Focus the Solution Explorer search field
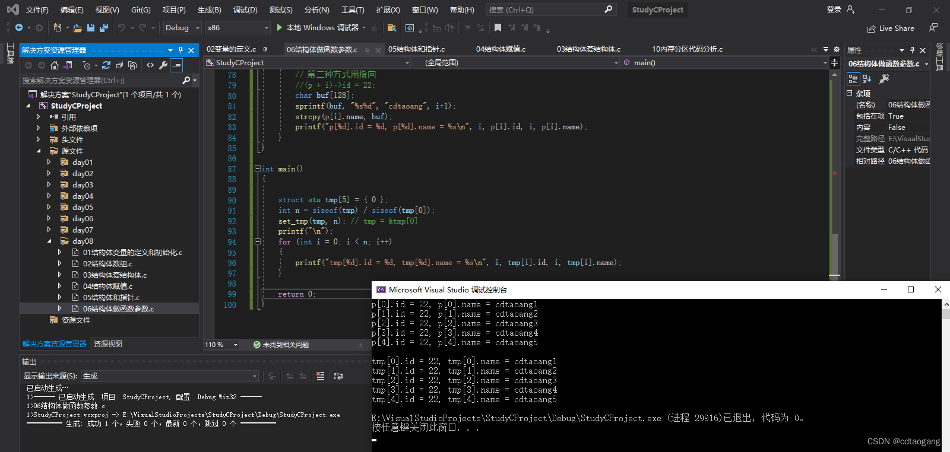The height and width of the screenshot is (452, 950). [x=101, y=80]
